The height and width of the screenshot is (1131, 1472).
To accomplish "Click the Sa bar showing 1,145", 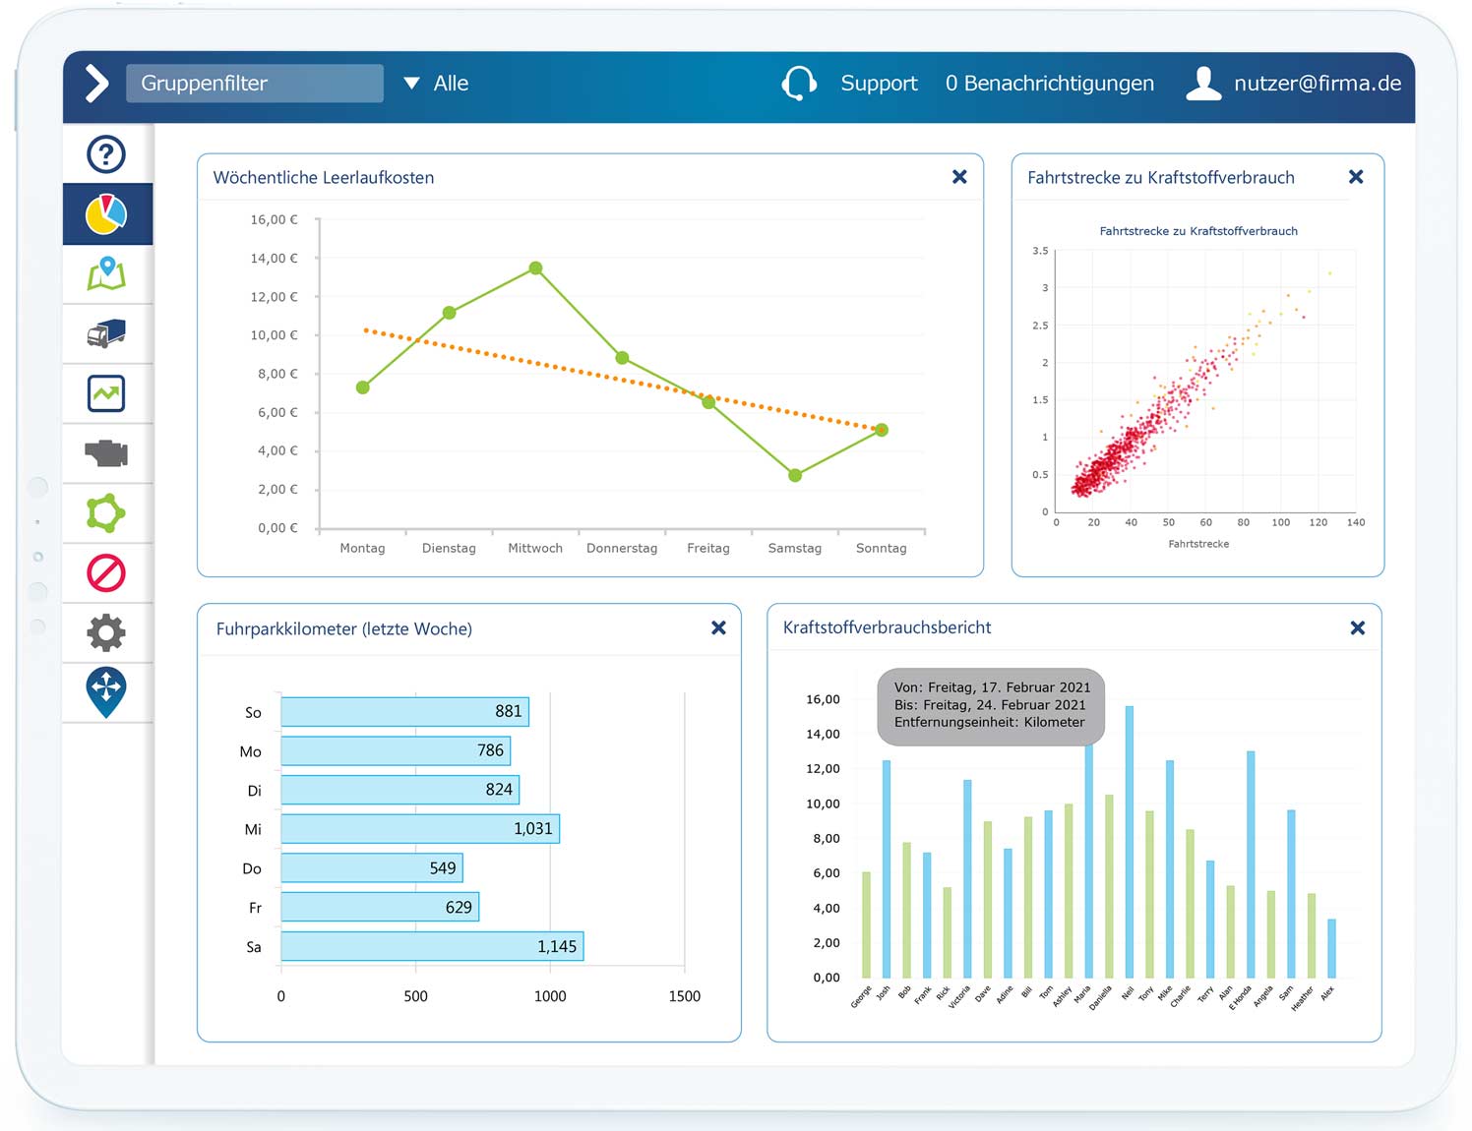I will coord(432,946).
